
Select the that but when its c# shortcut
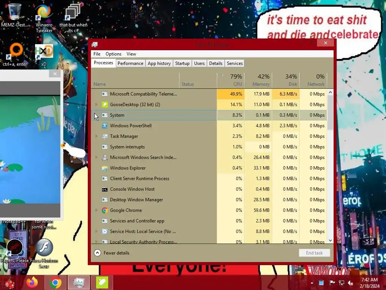pyautogui.click(x=73, y=19)
